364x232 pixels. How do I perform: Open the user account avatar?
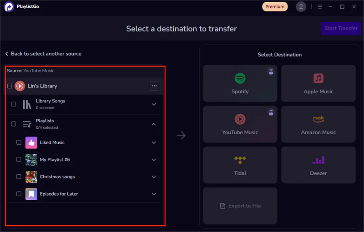coord(301,7)
